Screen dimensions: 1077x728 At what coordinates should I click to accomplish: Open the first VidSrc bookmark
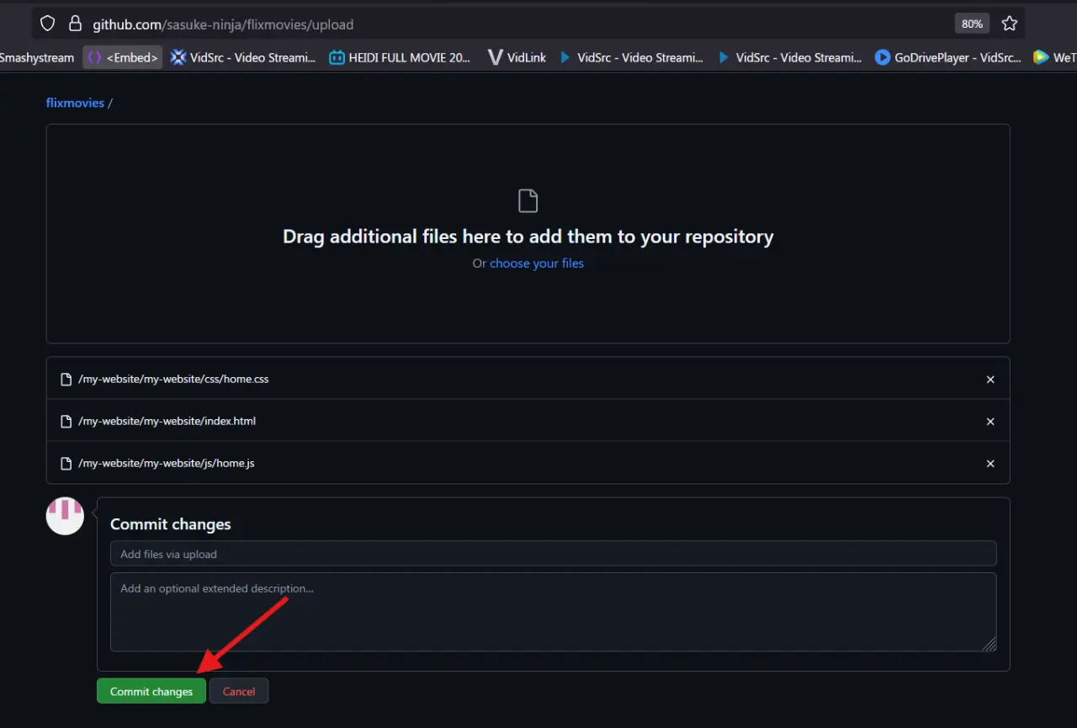click(243, 57)
